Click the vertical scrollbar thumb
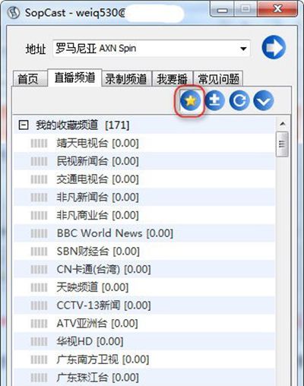This screenshot has height=386, width=304. [282, 144]
